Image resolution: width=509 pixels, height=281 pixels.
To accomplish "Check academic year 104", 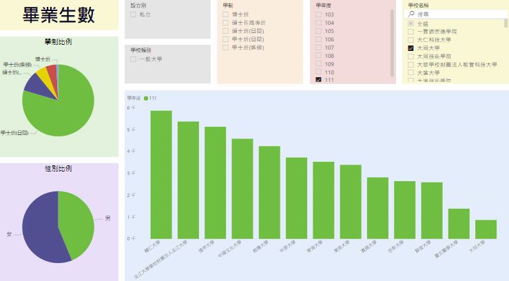I will pos(318,23).
